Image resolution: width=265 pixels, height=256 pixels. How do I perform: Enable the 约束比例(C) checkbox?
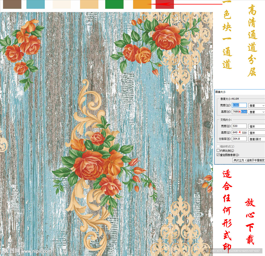[218, 150]
